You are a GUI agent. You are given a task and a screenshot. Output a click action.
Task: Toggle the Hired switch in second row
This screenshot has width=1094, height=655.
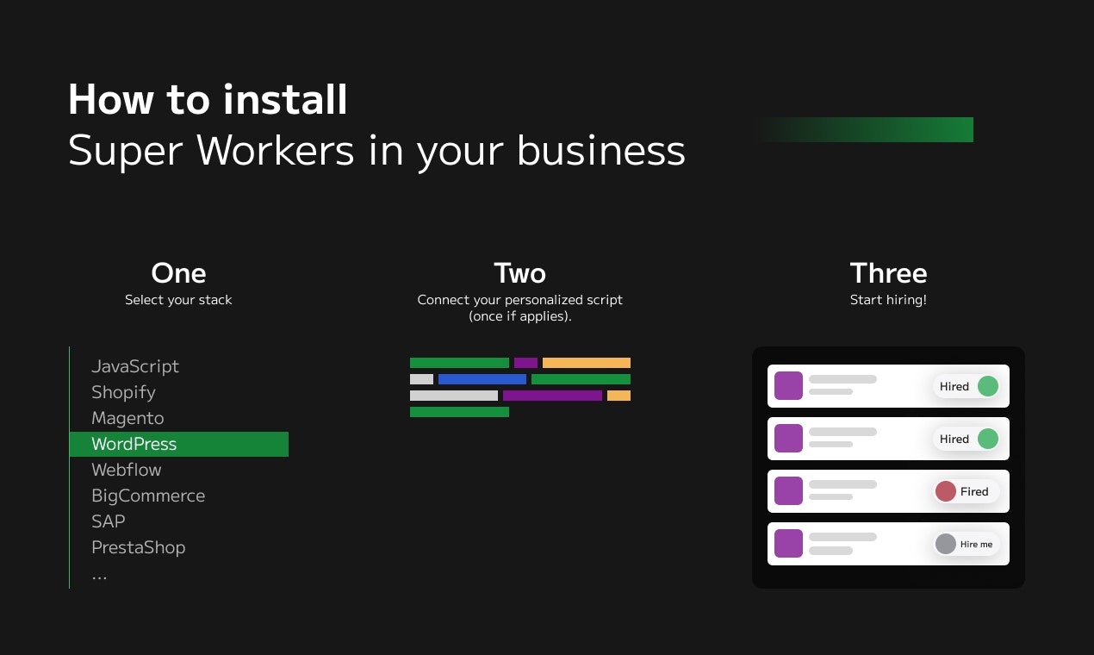click(967, 439)
